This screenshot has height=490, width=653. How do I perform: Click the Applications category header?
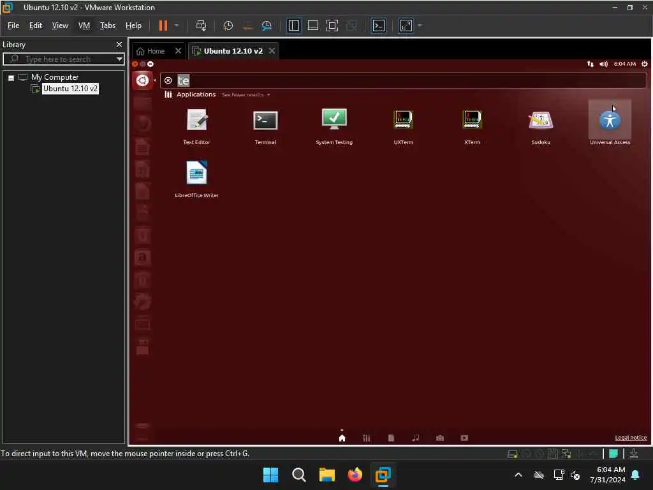[x=196, y=94]
